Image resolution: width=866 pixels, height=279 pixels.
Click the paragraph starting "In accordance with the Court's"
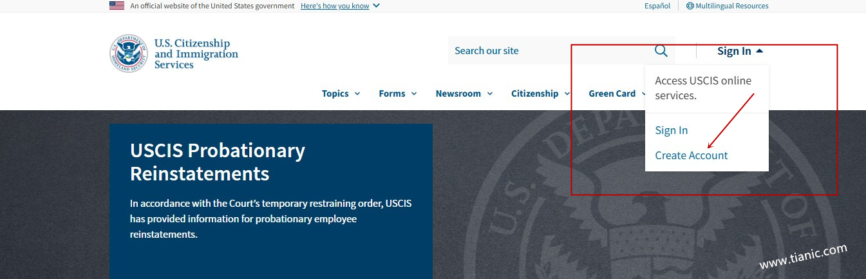[x=271, y=219]
